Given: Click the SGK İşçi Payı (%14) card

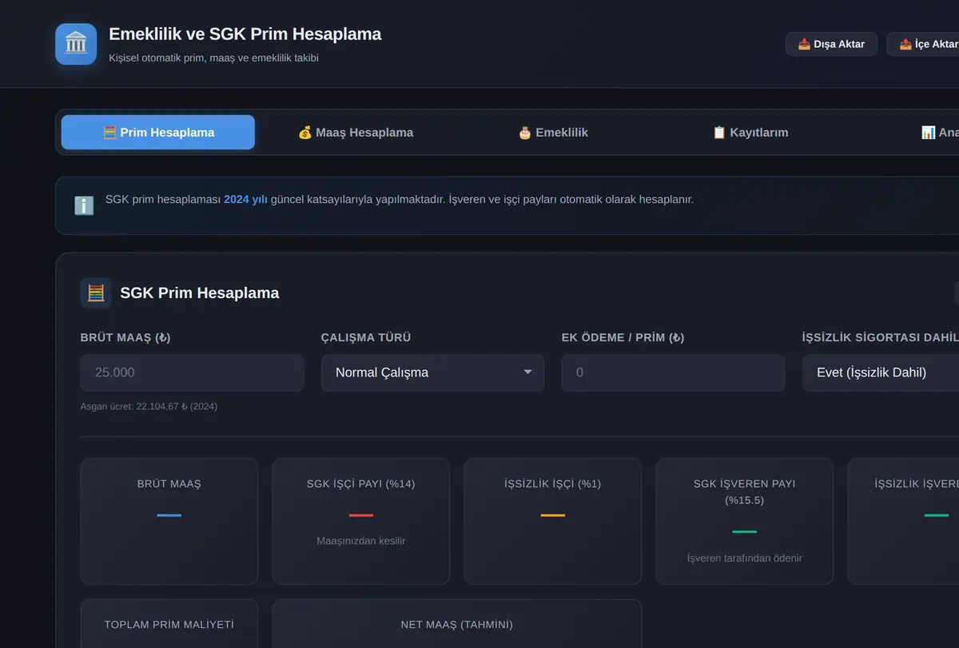Looking at the screenshot, I should [x=361, y=521].
